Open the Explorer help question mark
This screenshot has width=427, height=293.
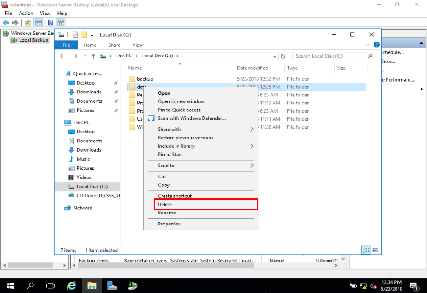pos(377,45)
